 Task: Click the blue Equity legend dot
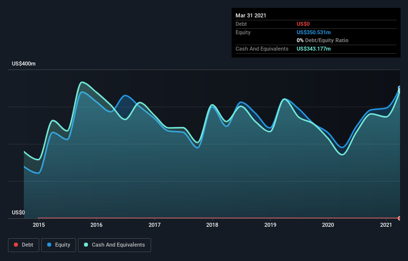point(49,245)
